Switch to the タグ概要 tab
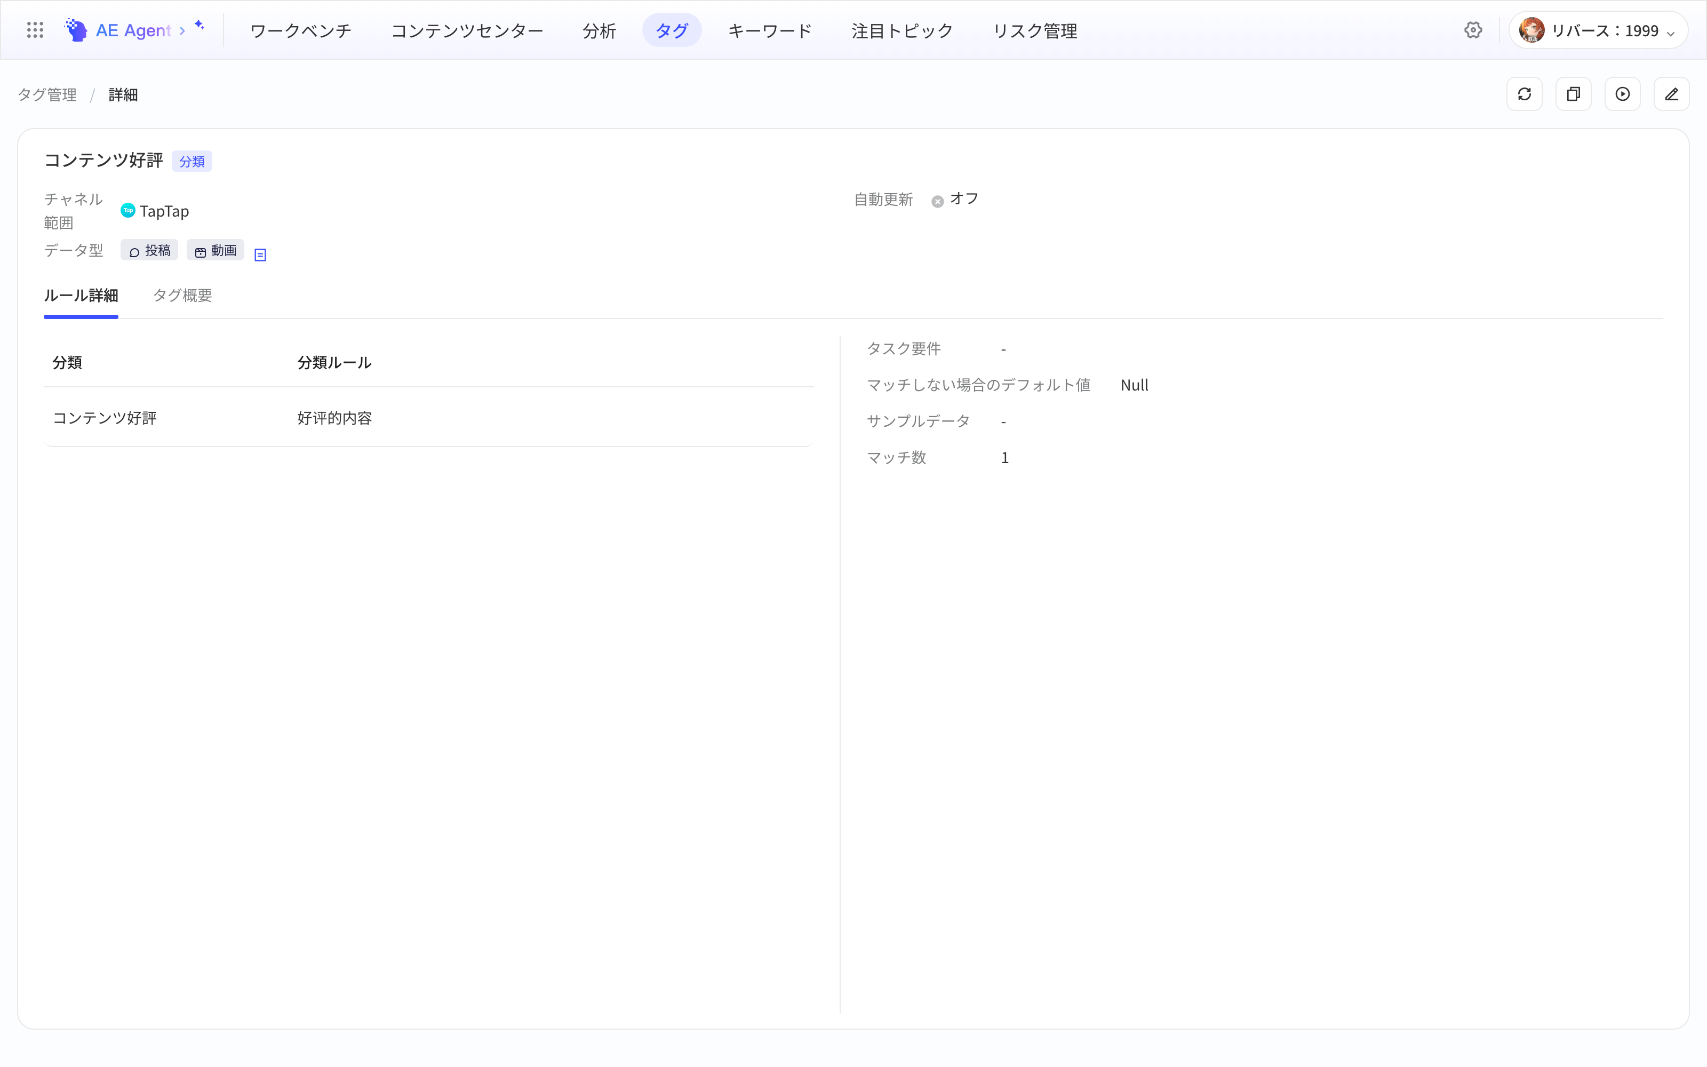Viewport: 1707px width, 1067px height. (x=182, y=295)
